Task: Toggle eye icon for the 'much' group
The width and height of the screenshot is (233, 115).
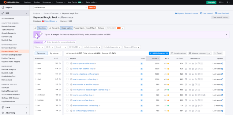Action: click(60, 69)
